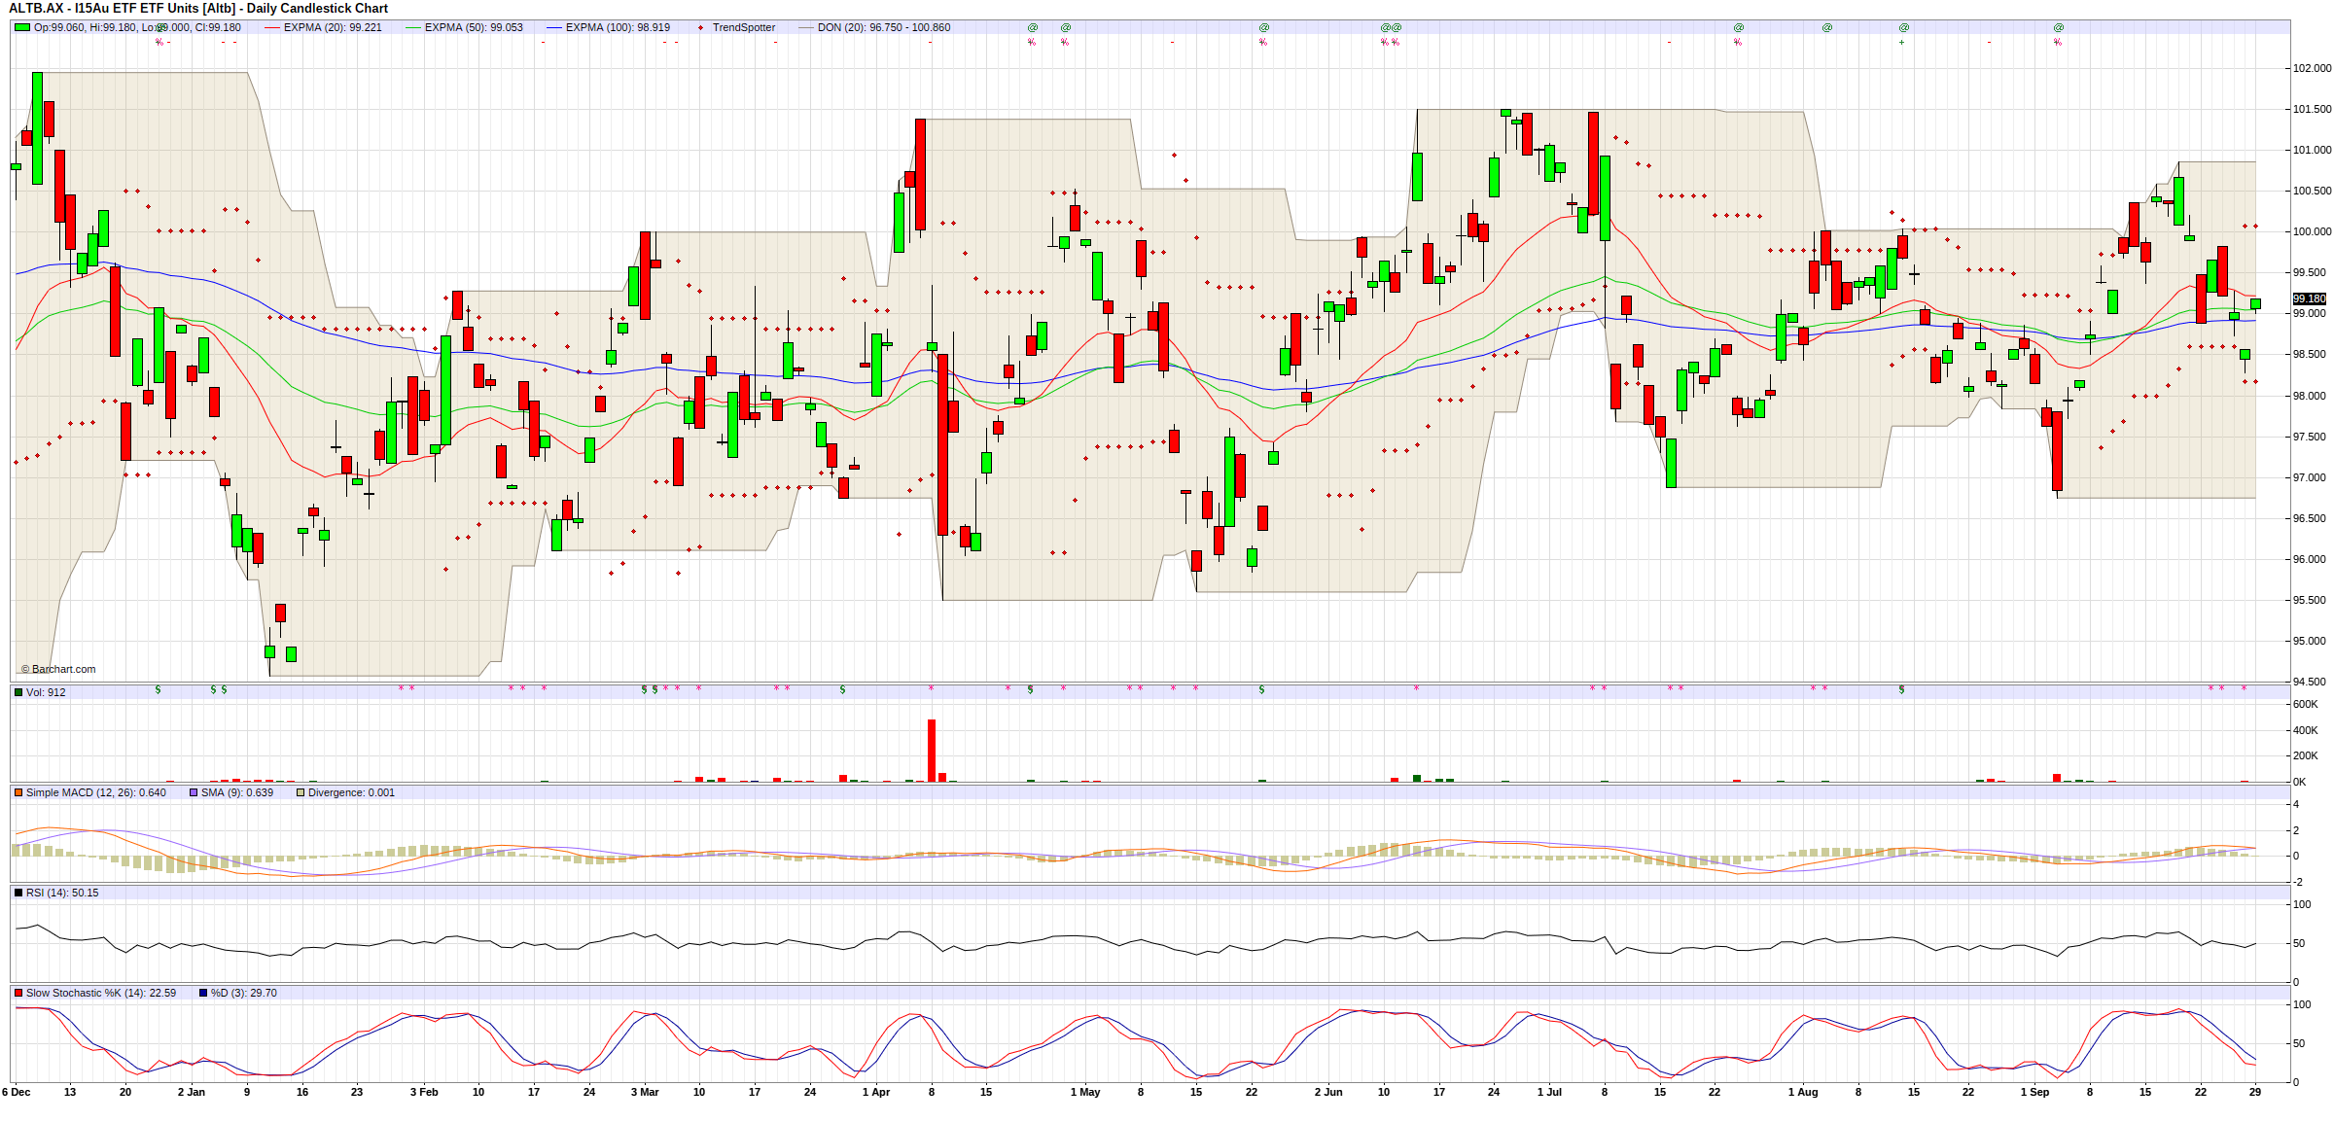2334x1122 pixels.
Task: Click the TrendSpotter red diamond legend icon
Action: coord(700,27)
